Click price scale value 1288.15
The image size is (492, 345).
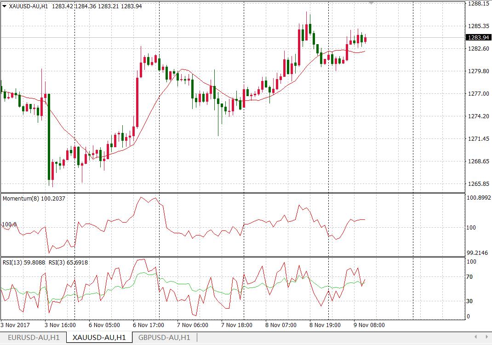(479, 4)
